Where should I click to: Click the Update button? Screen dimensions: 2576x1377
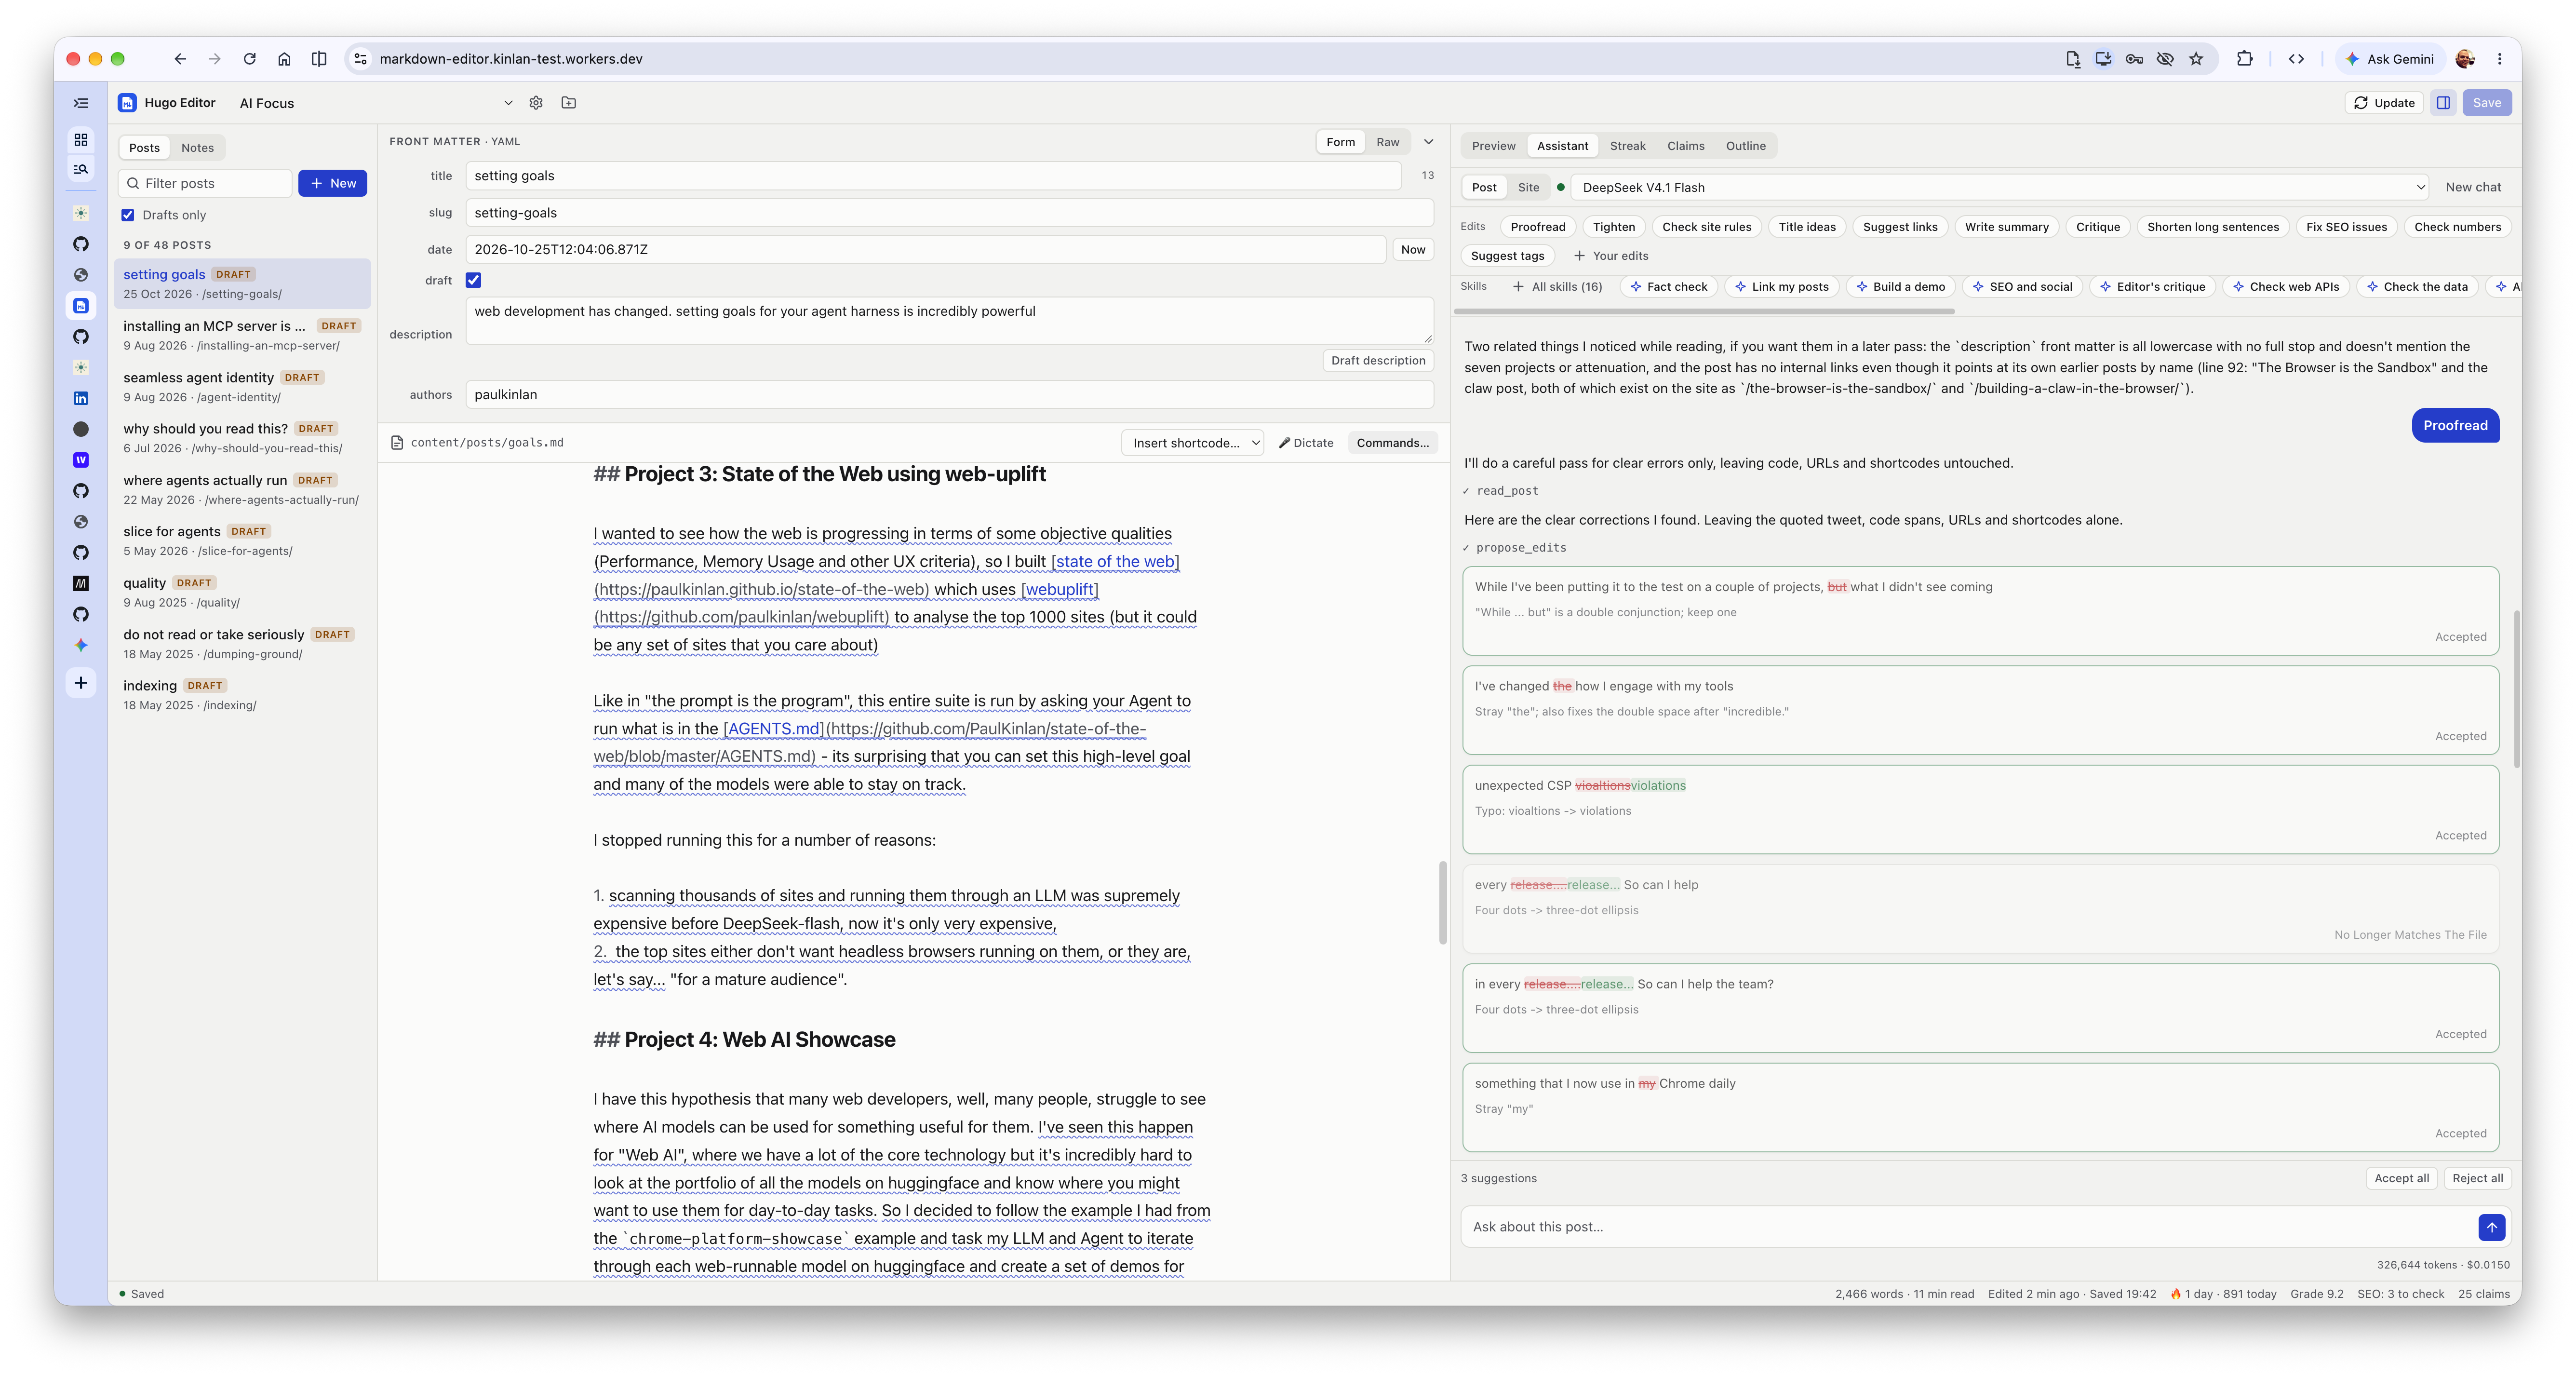2383,103
